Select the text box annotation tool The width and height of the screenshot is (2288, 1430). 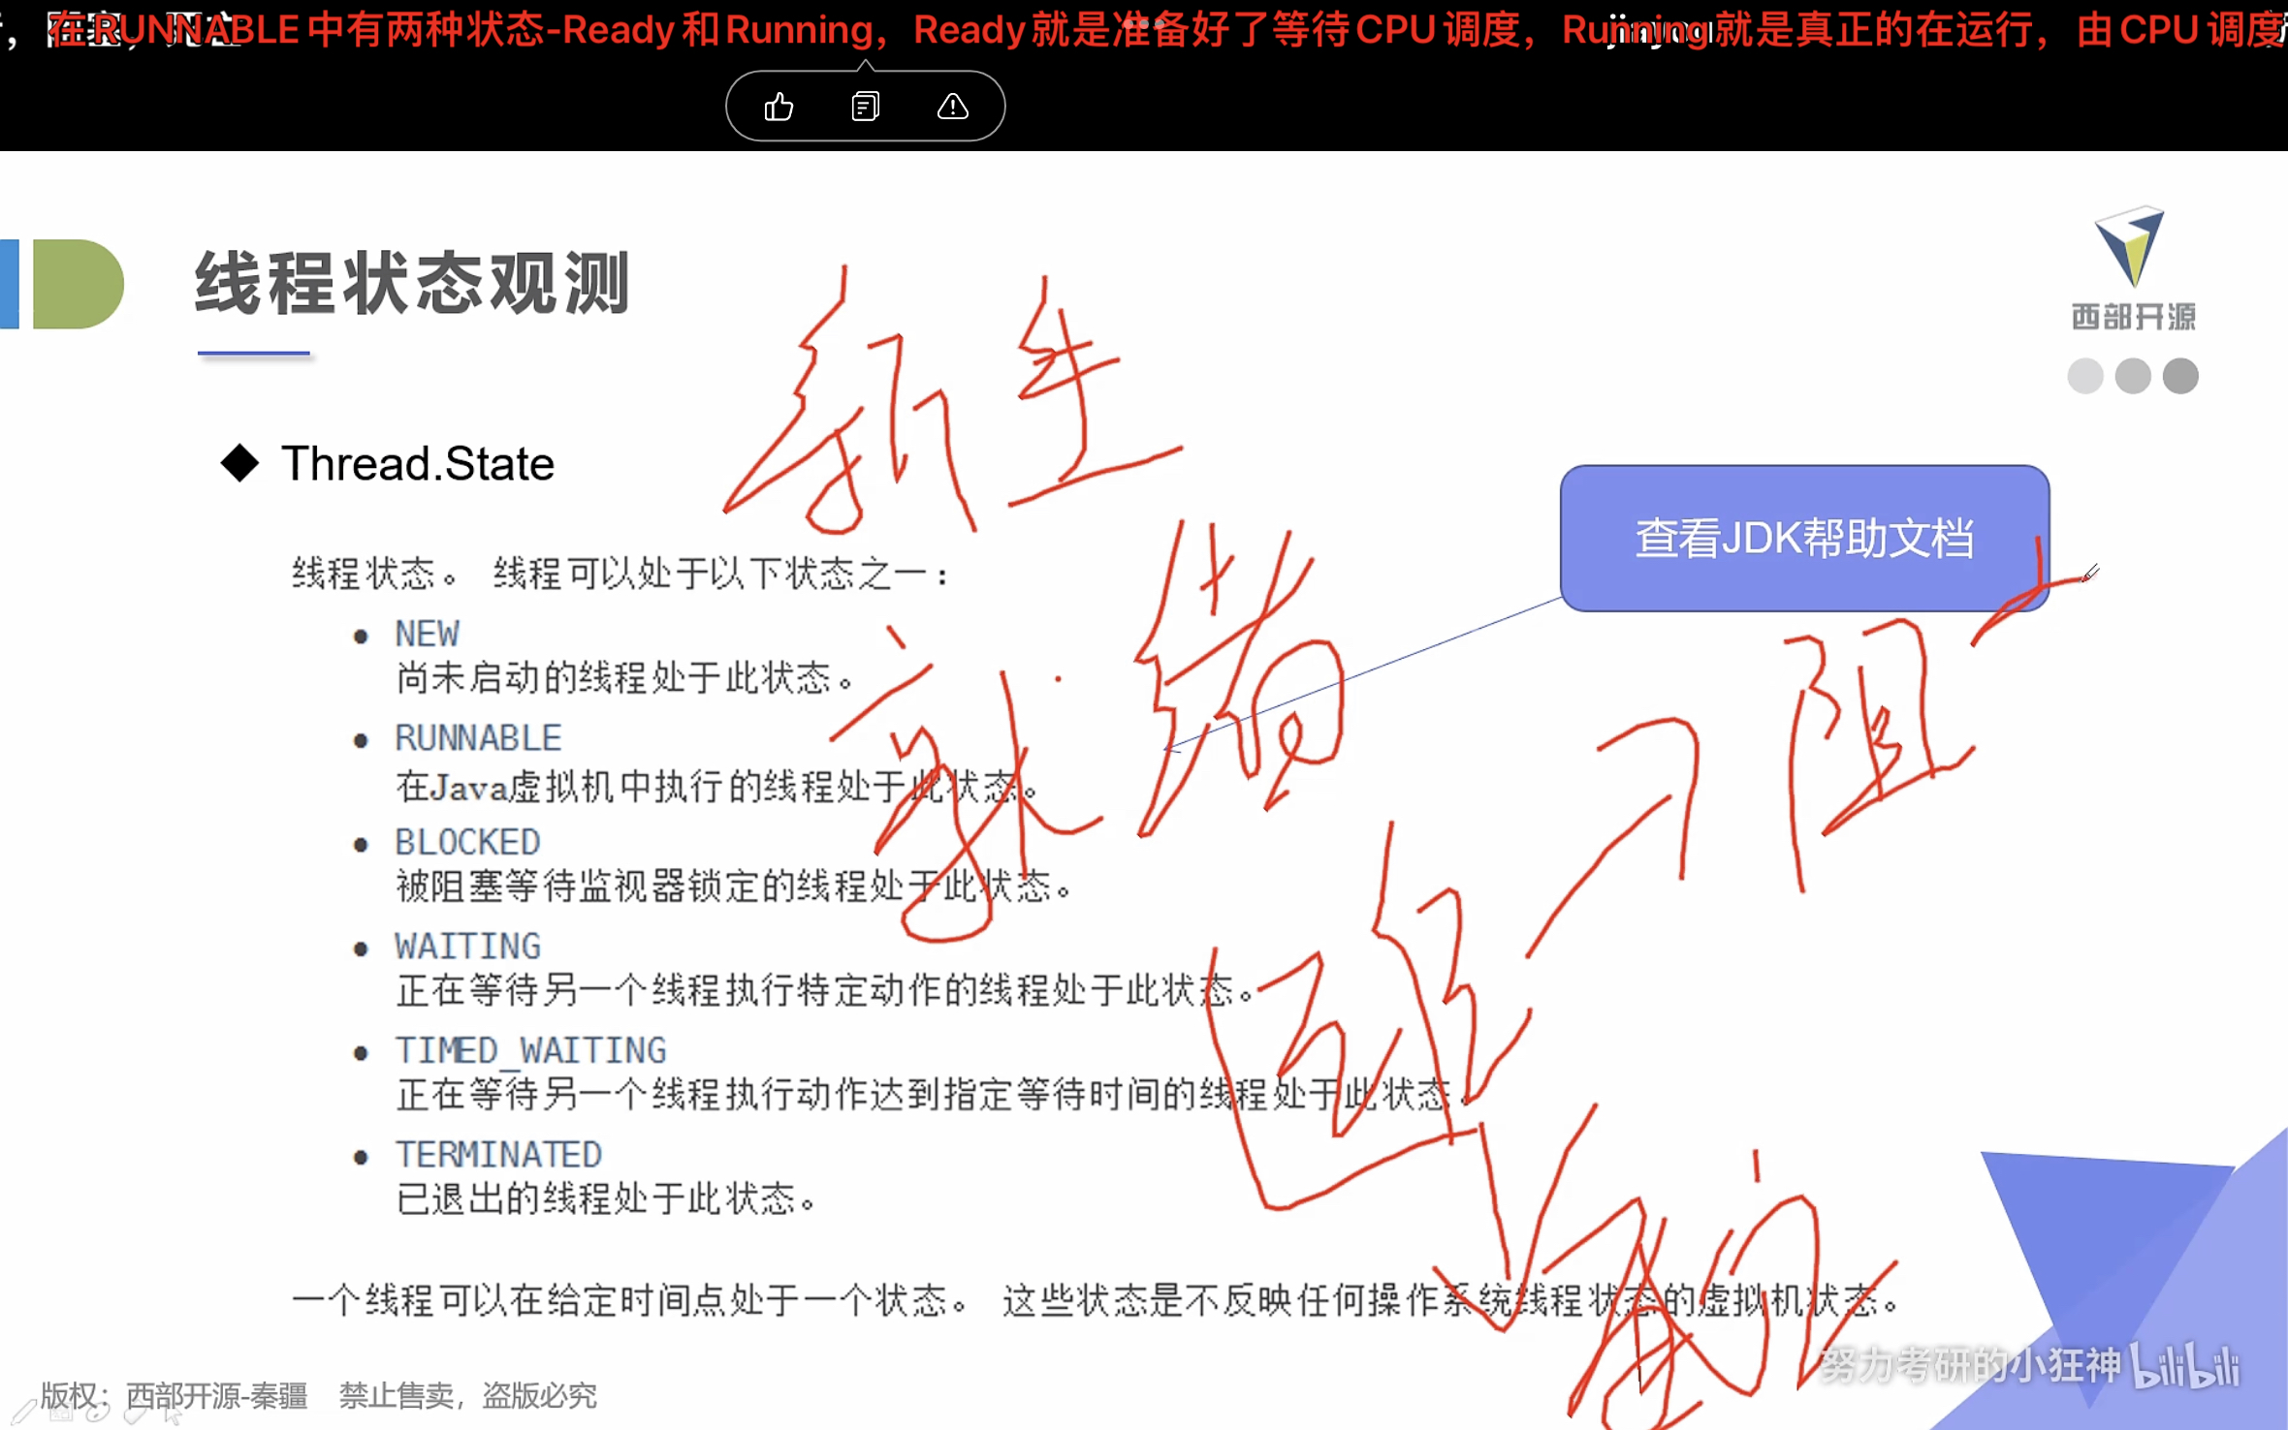pyautogui.click(x=61, y=1413)
